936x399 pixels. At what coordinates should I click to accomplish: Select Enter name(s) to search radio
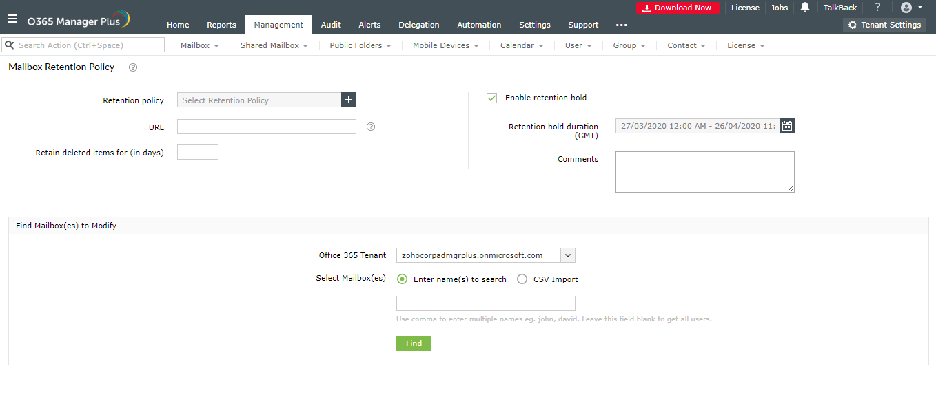coord(402,279)
